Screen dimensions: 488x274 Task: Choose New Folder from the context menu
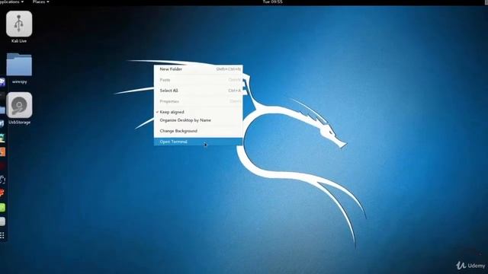pyautogui.click(x=198, y=69)
